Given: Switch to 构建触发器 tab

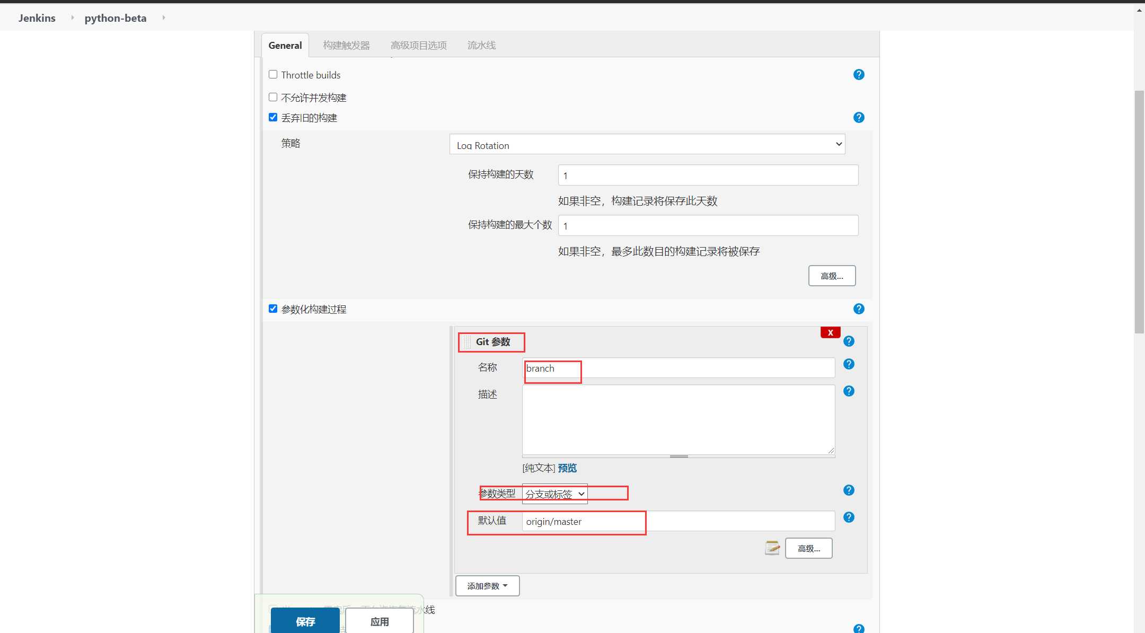Looking at the screenshot, I should pos(347,46).
